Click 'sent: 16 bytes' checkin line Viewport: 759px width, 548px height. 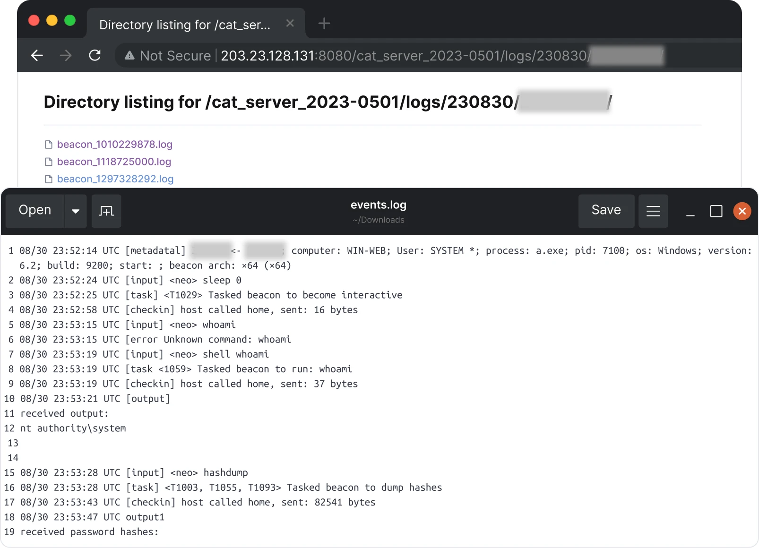click(319, 310)
